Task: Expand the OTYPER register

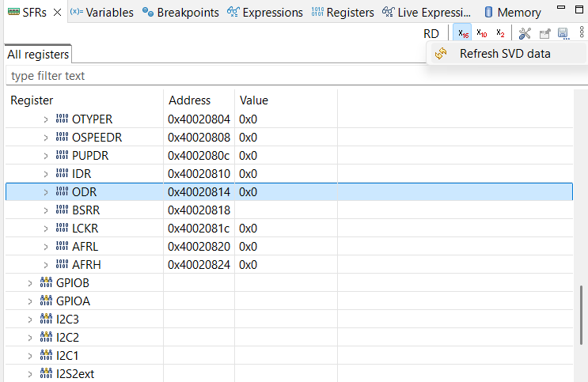Action: coord(46,119)
